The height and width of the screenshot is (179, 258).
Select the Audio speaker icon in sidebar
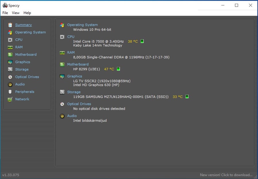10,84
